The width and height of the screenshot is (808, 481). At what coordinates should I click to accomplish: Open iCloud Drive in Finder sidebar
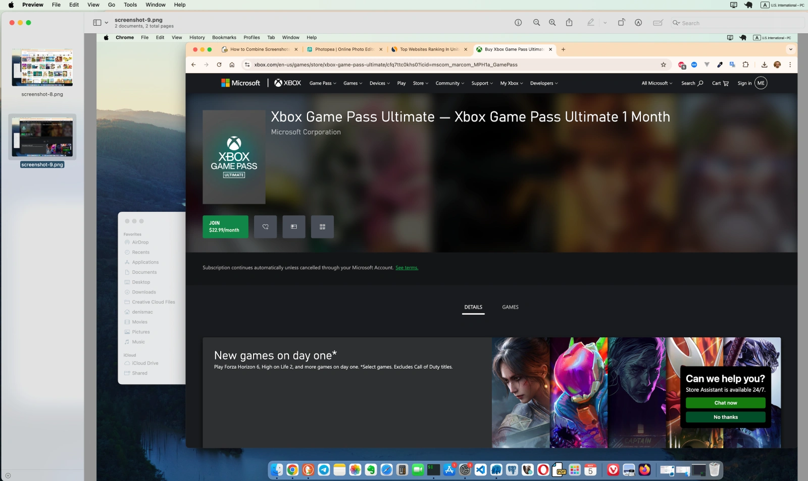pos(145,363)
